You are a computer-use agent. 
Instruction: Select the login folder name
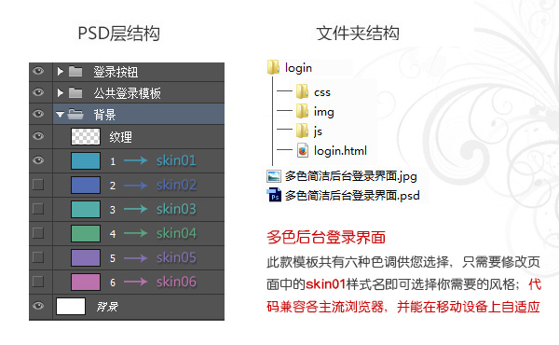pos(298,68)
